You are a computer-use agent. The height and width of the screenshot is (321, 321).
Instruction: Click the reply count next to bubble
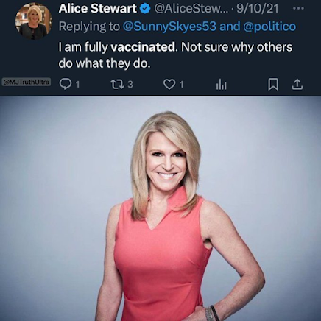pyautogui.click(x=77, y=85)
